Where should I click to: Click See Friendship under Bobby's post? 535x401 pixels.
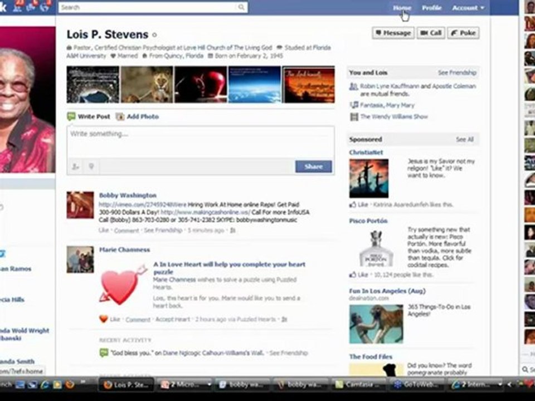(x=163, y=231)
